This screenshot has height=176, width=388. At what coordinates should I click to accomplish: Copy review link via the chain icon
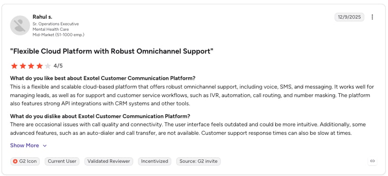[372, 161]
